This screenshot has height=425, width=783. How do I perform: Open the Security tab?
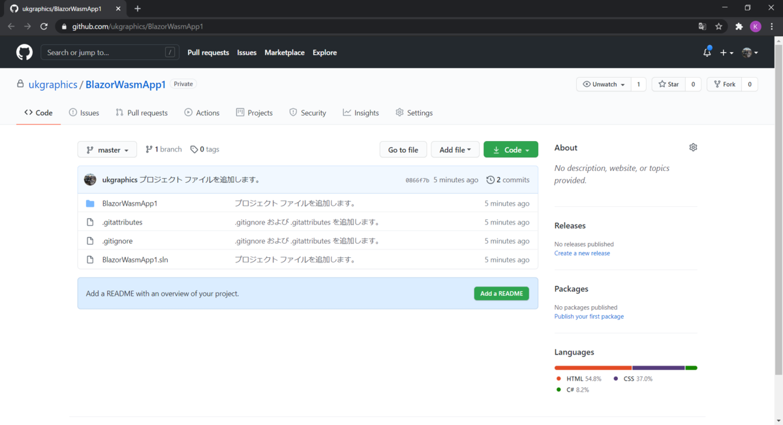click(307, 113)
